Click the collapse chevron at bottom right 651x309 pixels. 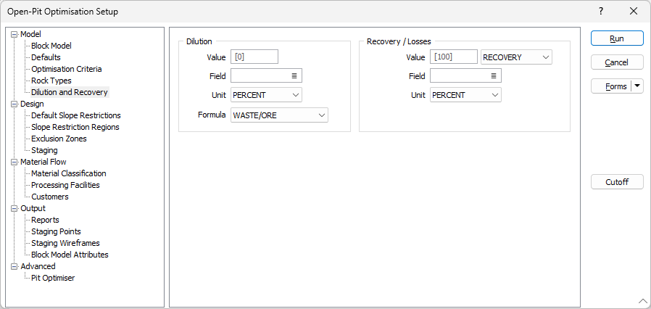coord(642,301)
